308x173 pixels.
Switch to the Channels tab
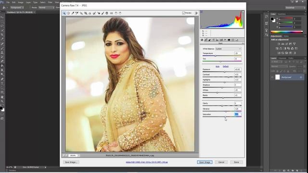click(x=282, y=58)
